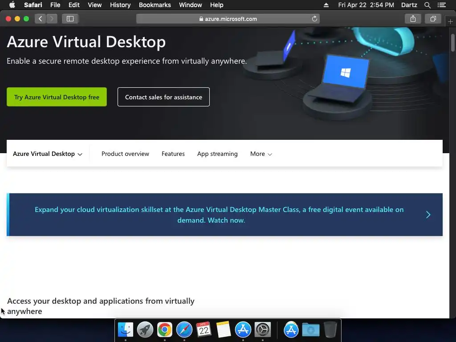Click the Azure Virtual Desktop page heading
The height and width of the screenshot is (342, 456).
(86, 41)
